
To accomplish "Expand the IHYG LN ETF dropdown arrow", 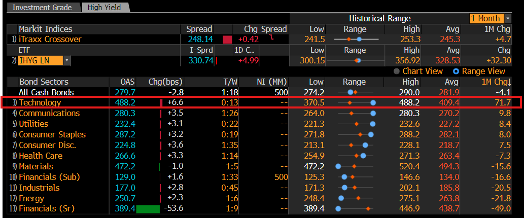I will pos(67,61).
